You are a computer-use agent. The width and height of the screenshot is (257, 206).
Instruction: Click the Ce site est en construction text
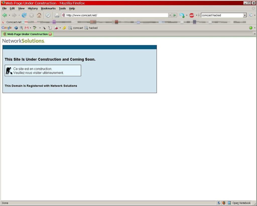click(33, 69)
